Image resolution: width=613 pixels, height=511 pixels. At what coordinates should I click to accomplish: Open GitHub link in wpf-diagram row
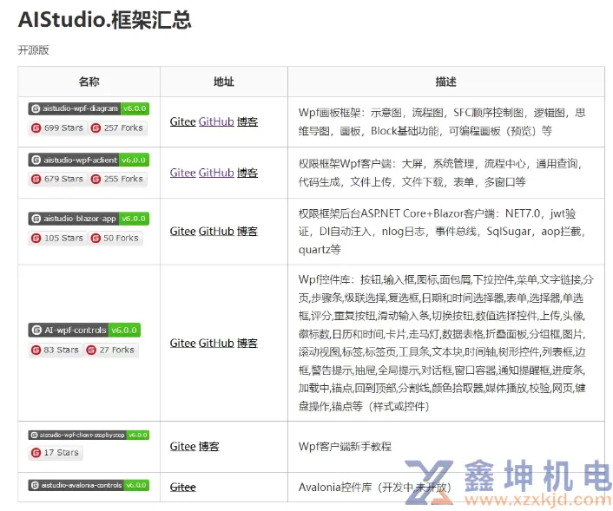pos(216,121)
